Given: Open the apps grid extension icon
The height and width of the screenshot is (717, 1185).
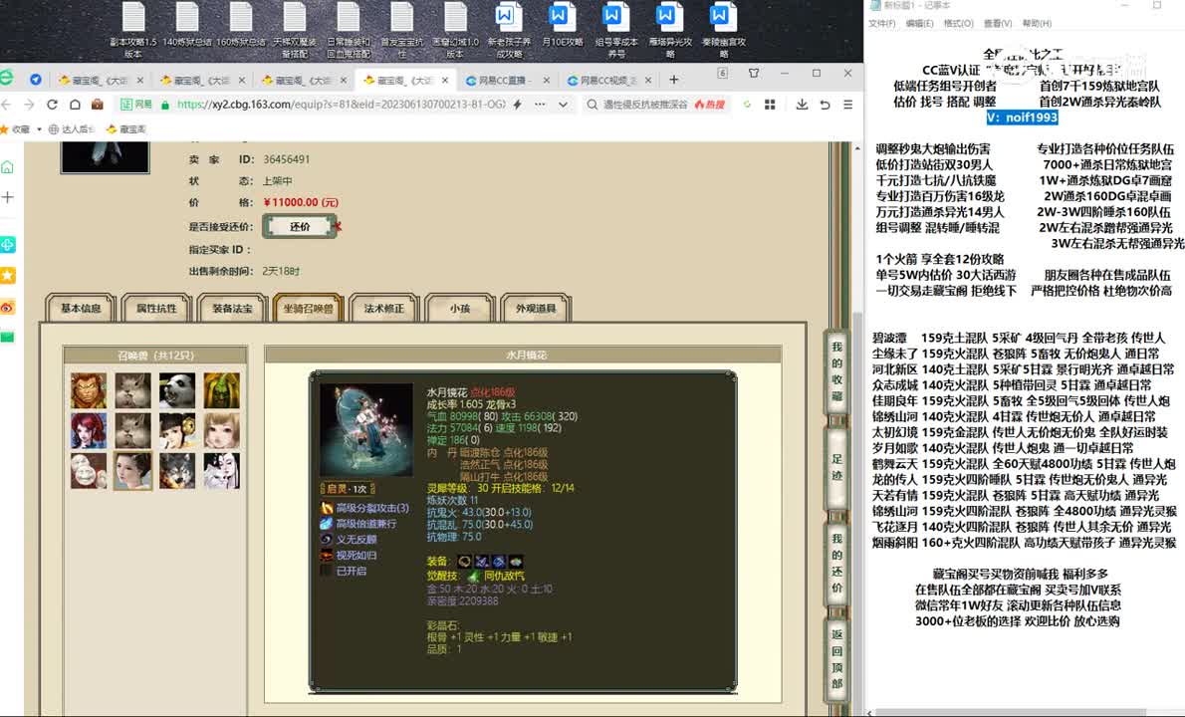Looking at the screenshot, I should [x=770, y=105].
